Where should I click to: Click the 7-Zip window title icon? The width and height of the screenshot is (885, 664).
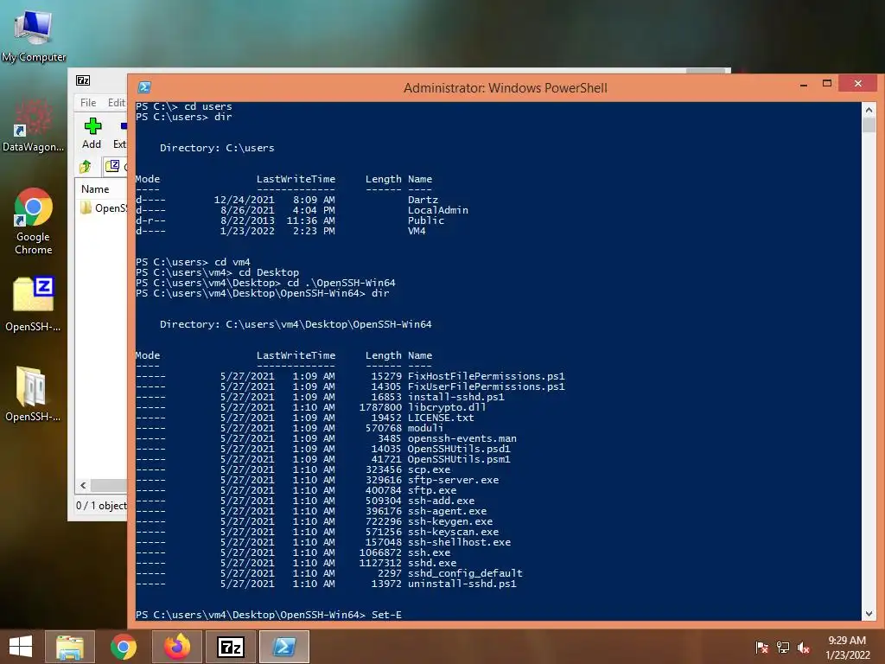[83, 80]
